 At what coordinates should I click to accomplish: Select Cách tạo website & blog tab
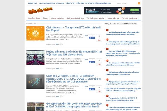click(x=75, y=18)
